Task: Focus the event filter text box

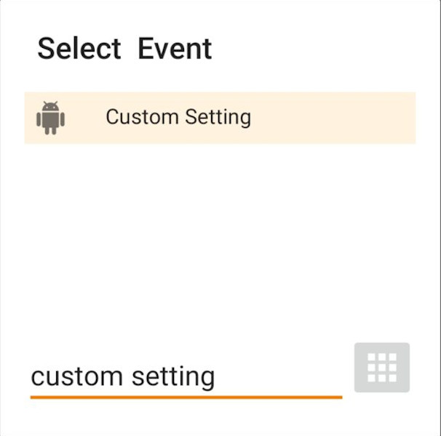Action: pyautogui.click(x=186, y=376)
